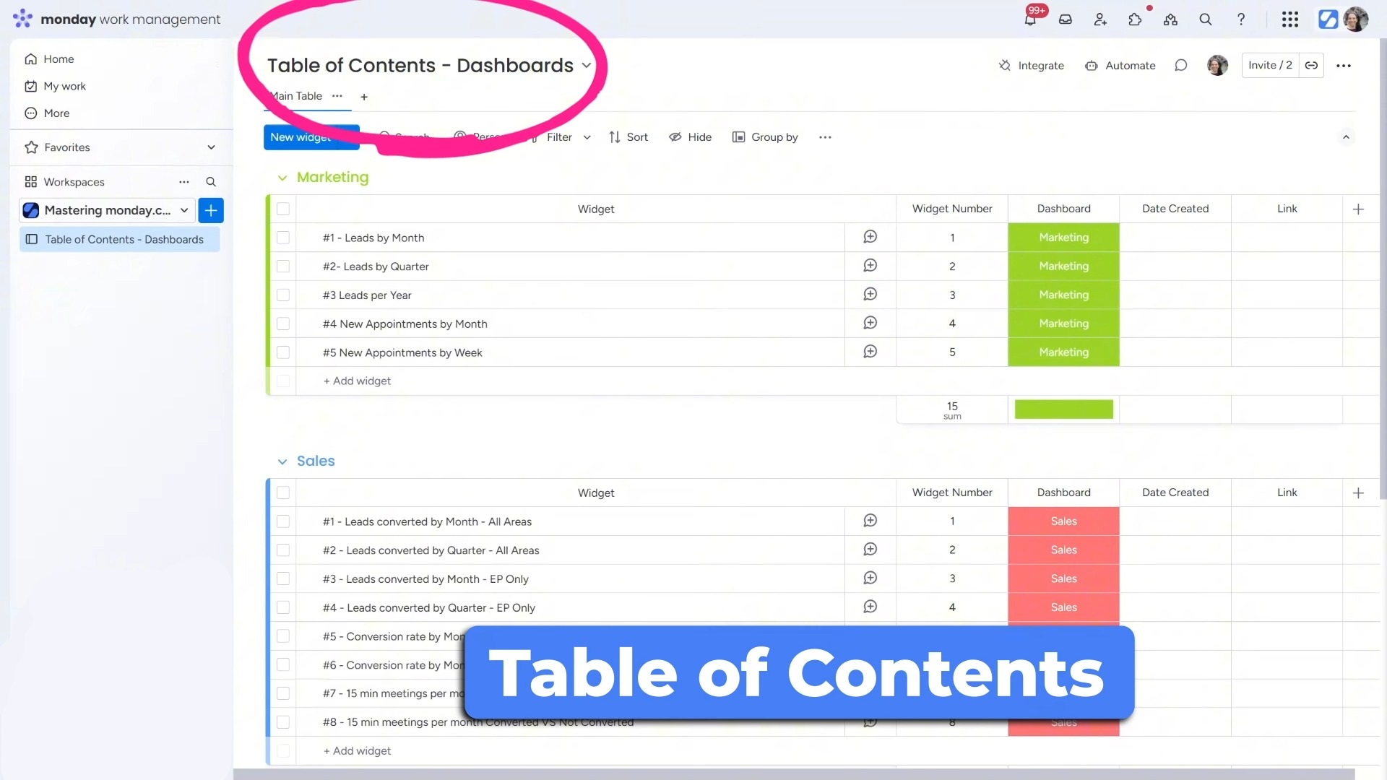Viewport: 1387px width, 780px height.
Task: Add column in Marketing group header
Action: tap(1358, 209)
